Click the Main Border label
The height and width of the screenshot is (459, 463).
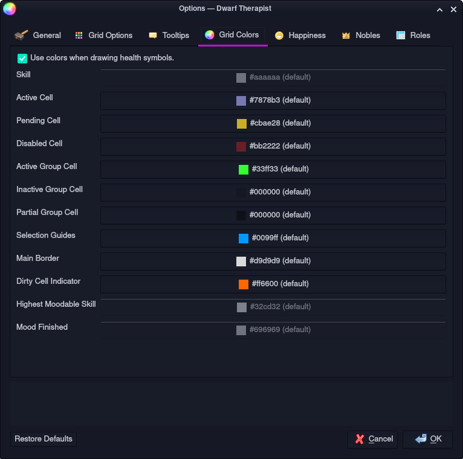38,258
